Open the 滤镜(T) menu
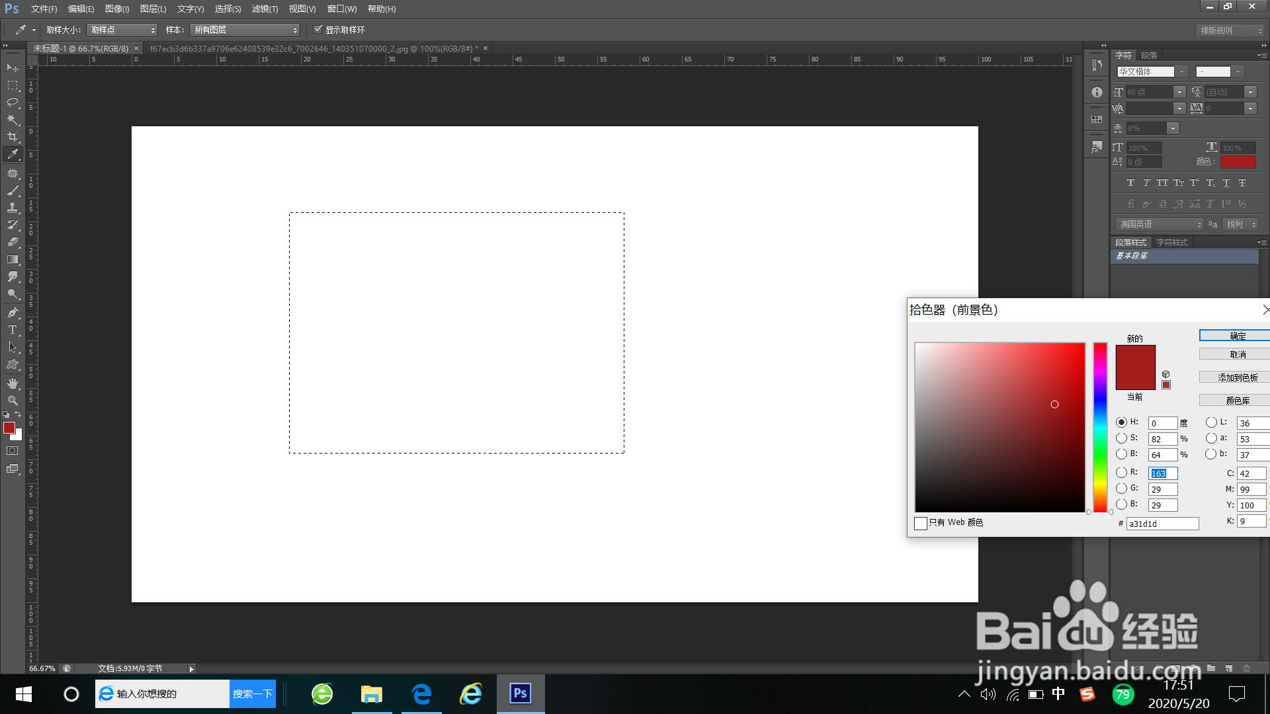Image resolution: width=1270 pixels, height=714 pixels. pos(265,9)
